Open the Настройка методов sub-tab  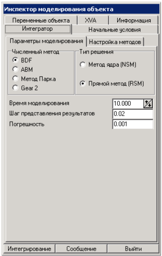click(115, 42)
